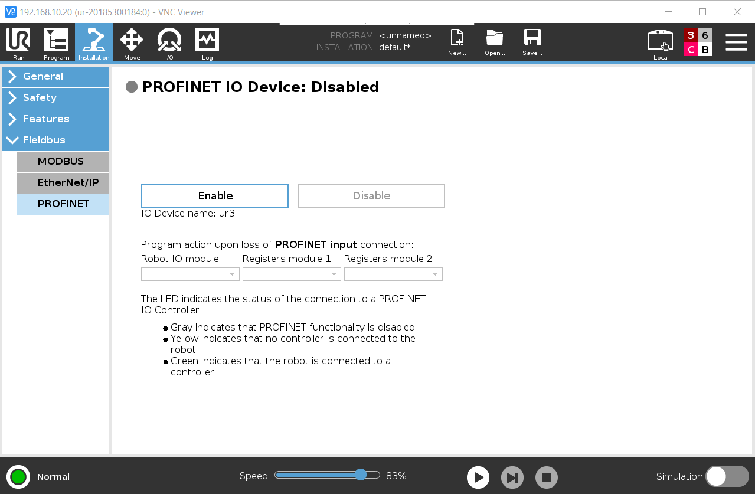
Task: Open the Program tab
Action: pos(57,43)
